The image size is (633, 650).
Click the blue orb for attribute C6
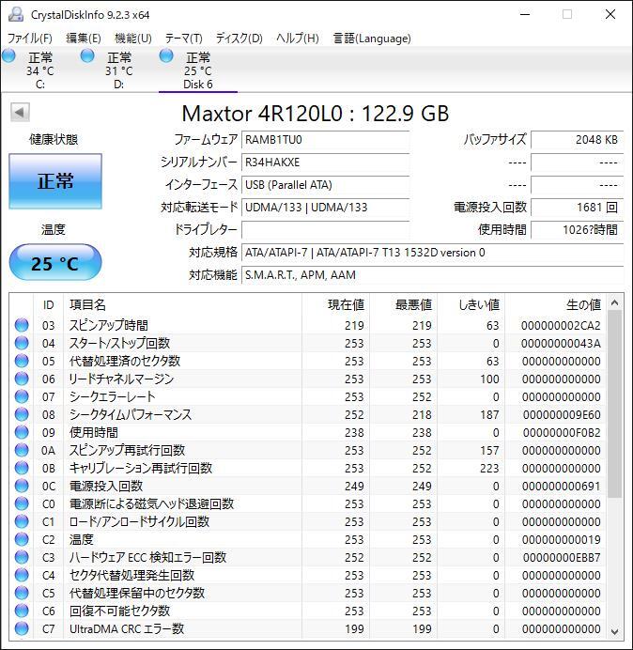(22, 611)
